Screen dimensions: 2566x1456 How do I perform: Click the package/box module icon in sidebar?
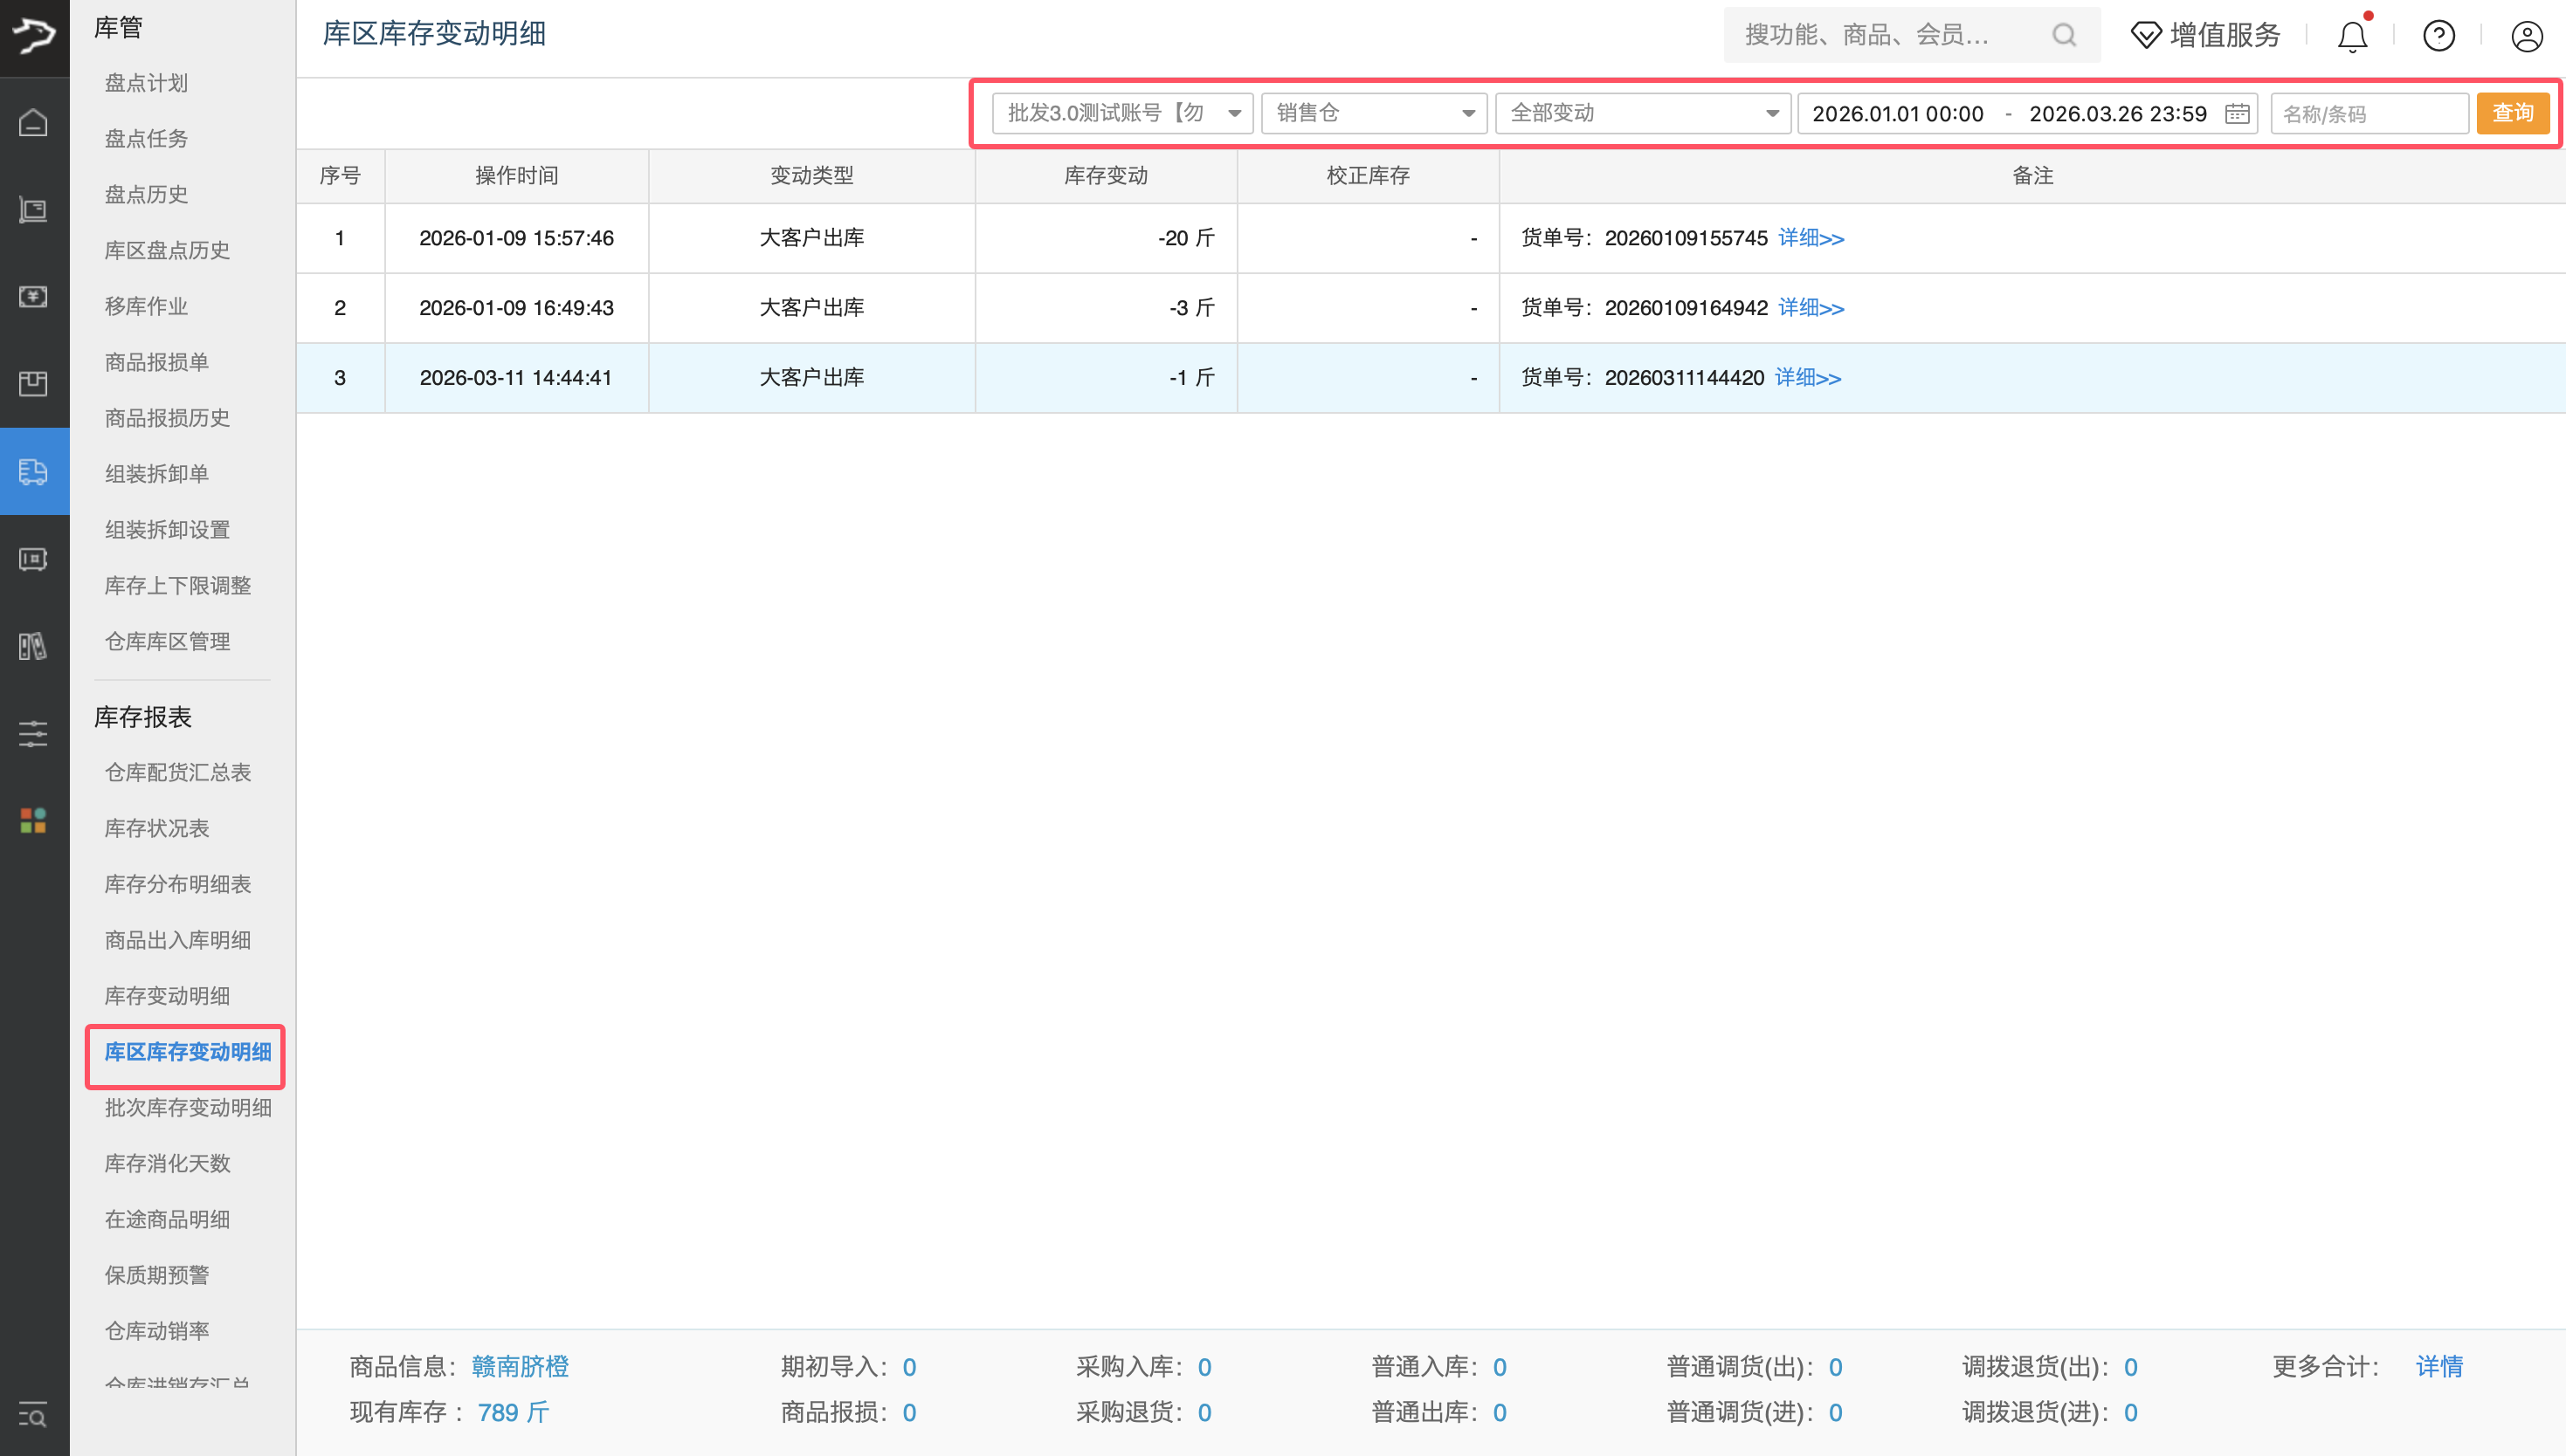tap(34, 383)
